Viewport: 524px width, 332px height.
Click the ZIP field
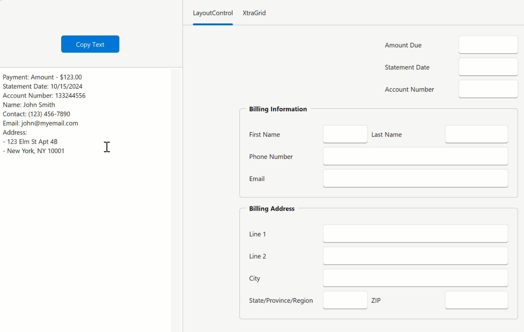point(476,300)
